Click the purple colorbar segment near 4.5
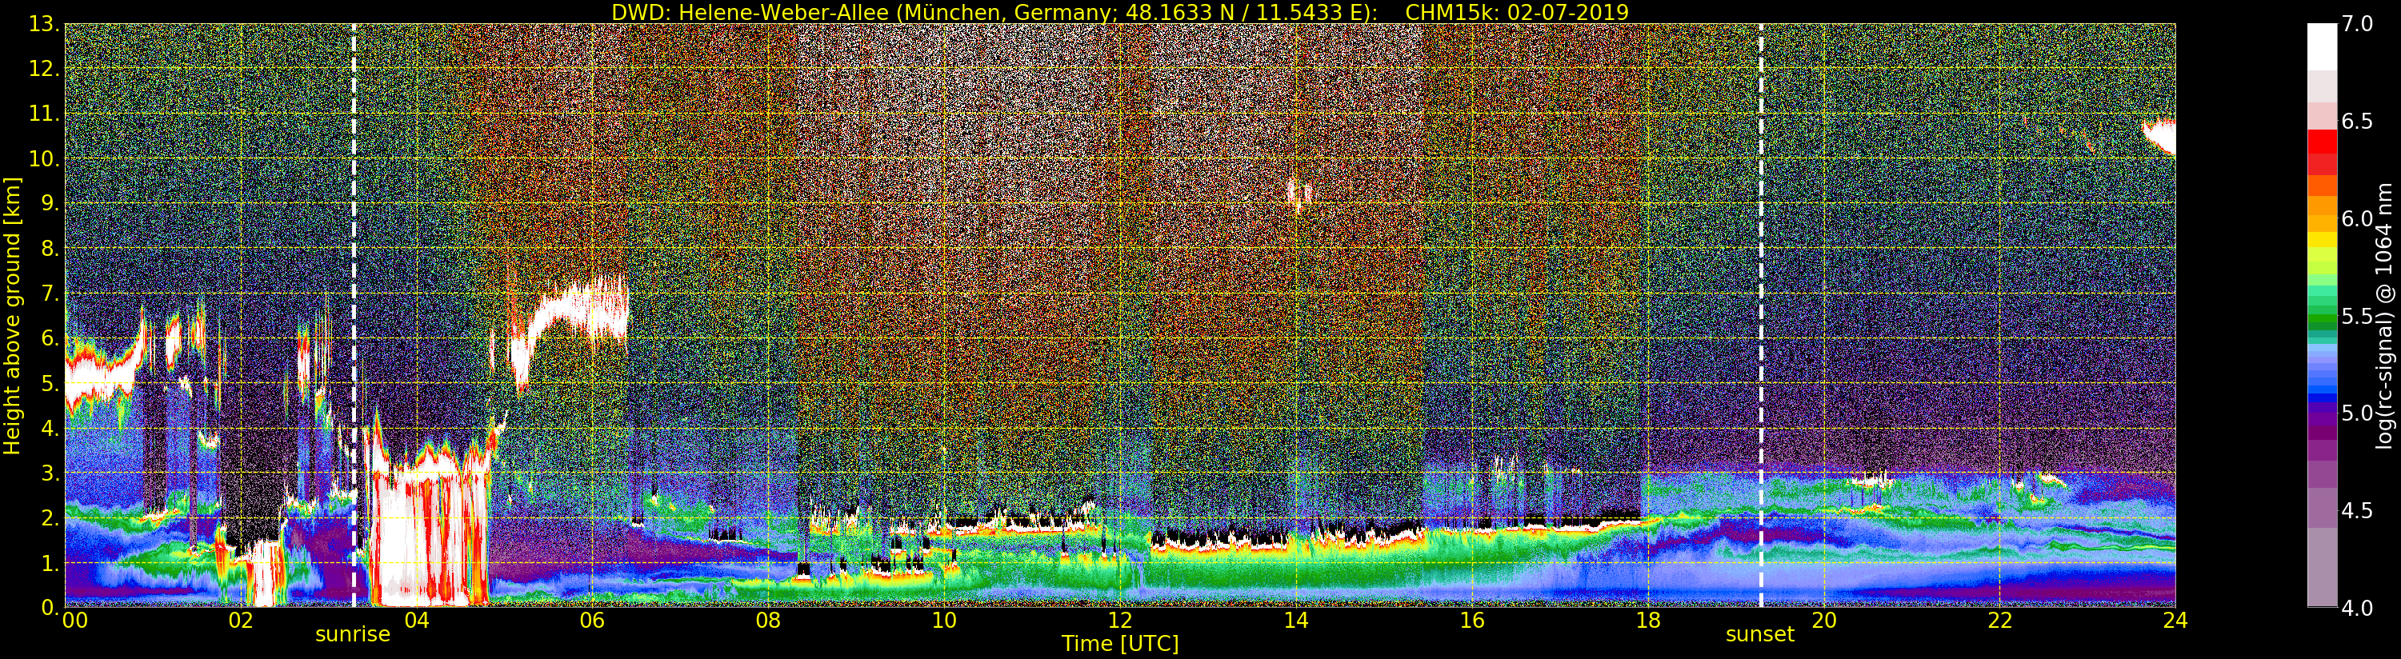The image size is (2401, 659). 2322,508
